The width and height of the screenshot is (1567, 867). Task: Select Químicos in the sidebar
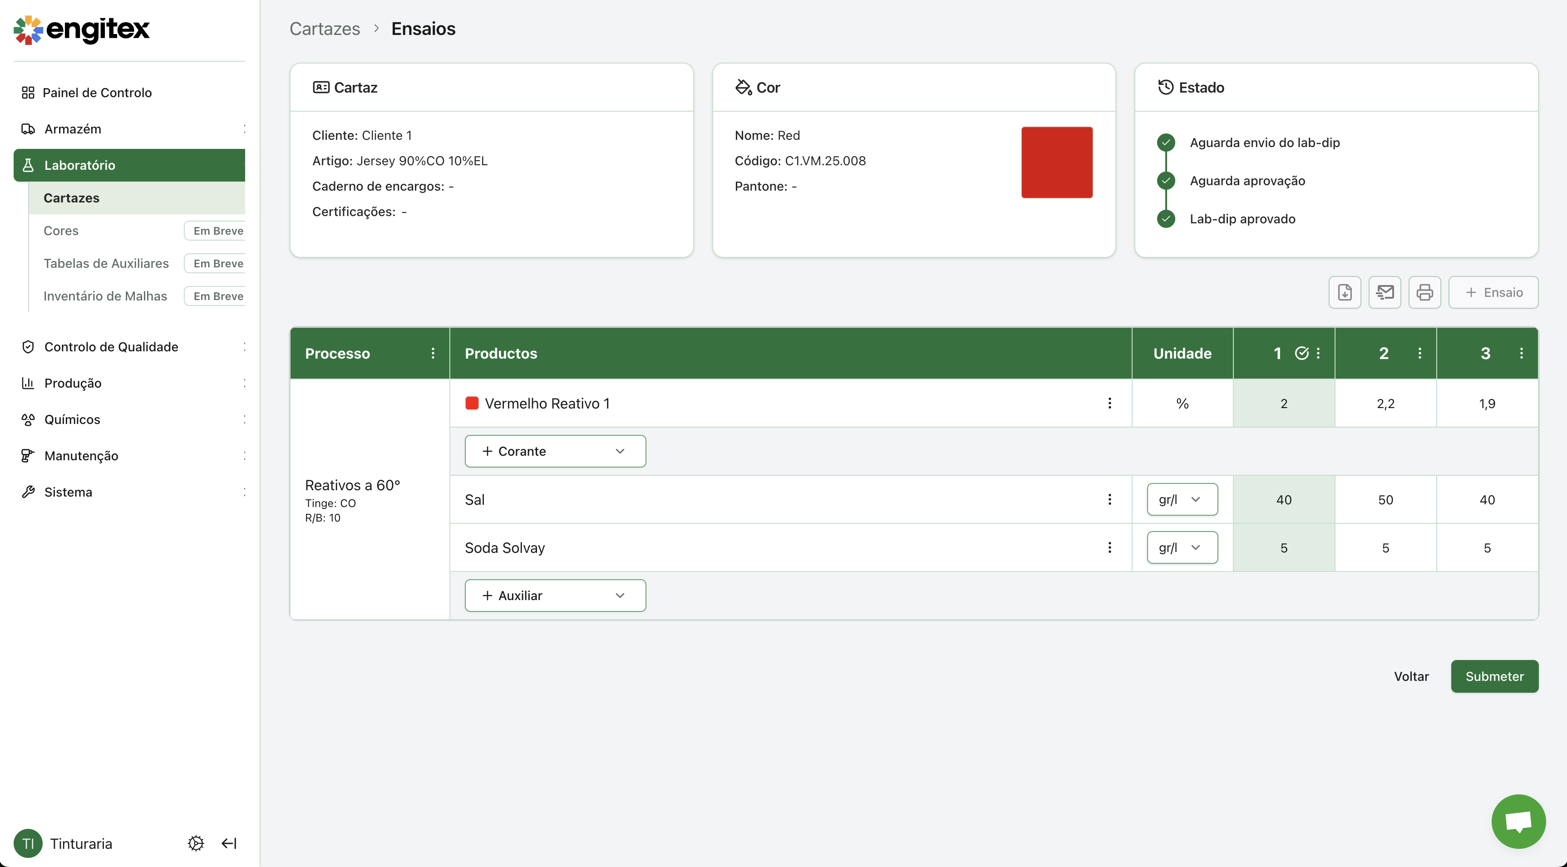72,419
